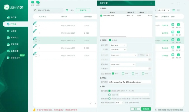This screenshot has width=189, height=112.
Task: Click the 渲染101 logo
Action: pos(13,7)
